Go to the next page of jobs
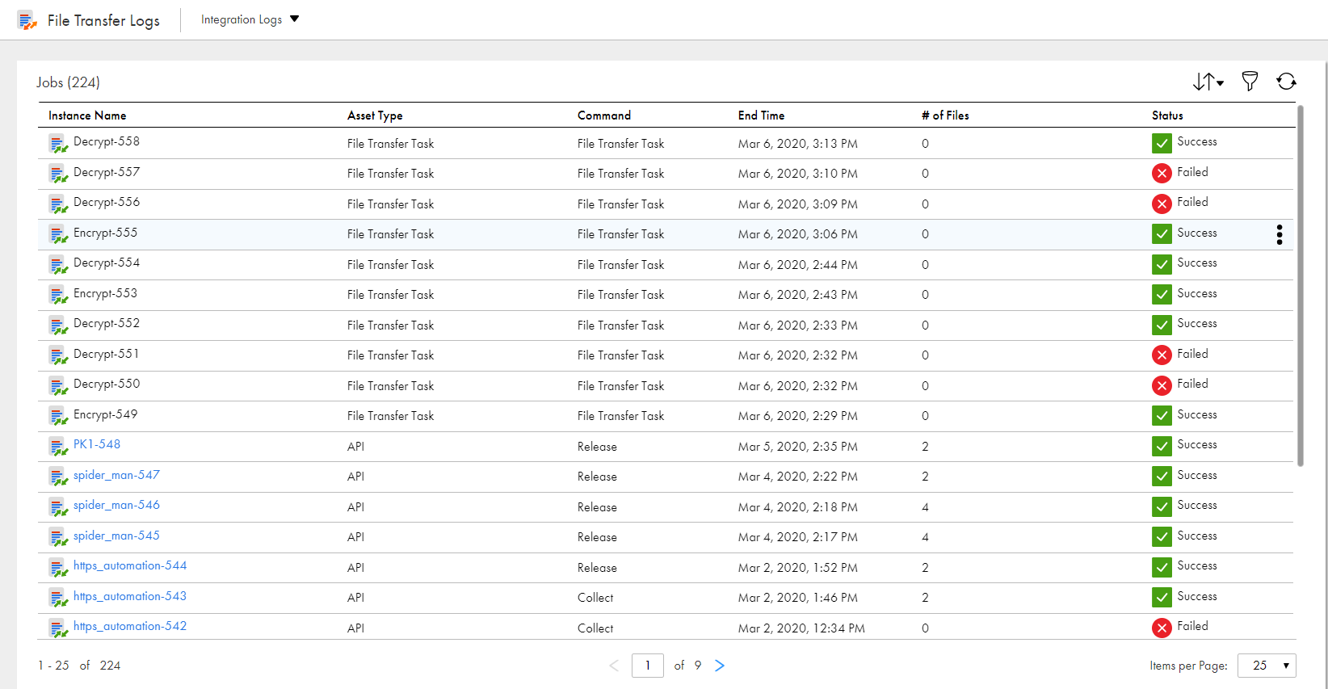 click(x=720, y=666)
